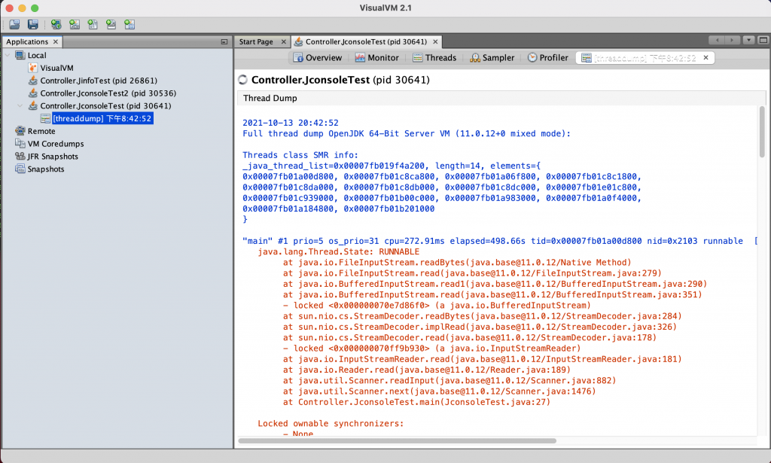Switch to the Start Page tab
The height and width of the screenshot is (463, 771).
click(256, 41)
